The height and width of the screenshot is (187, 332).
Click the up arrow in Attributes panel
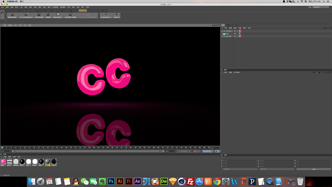pyautogui.click(x=319, y=72)
